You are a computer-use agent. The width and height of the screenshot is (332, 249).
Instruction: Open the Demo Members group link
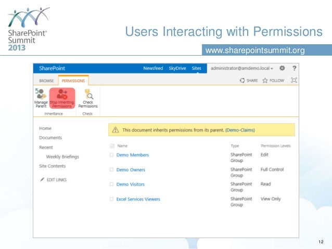(133, 155)
